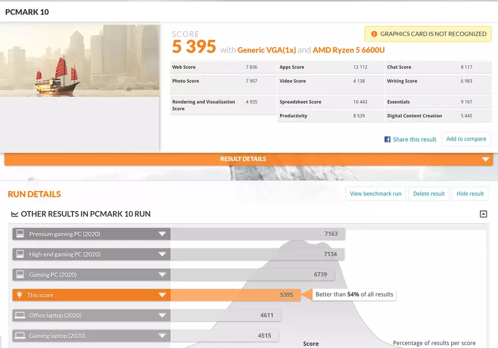498x348 pixels.
Task: Click the trophy icon on This score
Action: coord(20,295)
